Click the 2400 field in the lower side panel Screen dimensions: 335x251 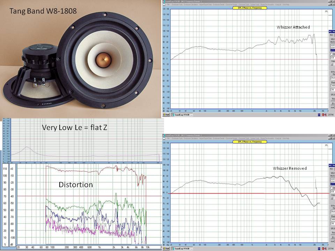333,219
